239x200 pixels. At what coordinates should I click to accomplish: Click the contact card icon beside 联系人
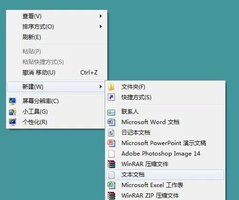[111, 113]
